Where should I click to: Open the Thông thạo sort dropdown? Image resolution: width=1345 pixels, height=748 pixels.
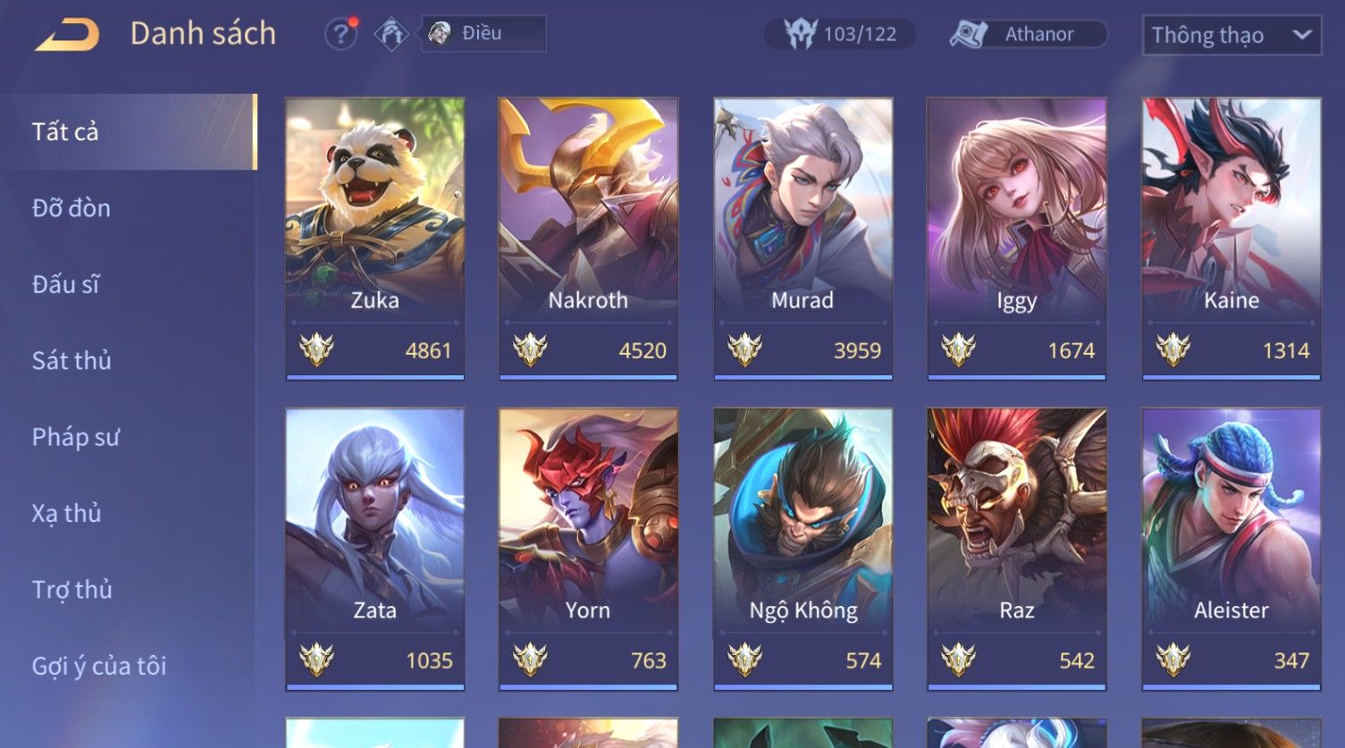coord(1232,35)
